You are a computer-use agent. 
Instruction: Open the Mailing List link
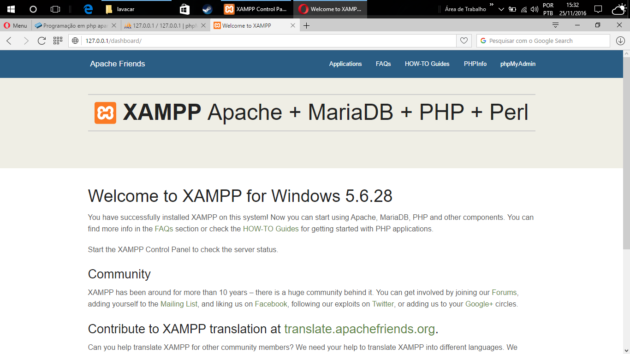point(179,304)
